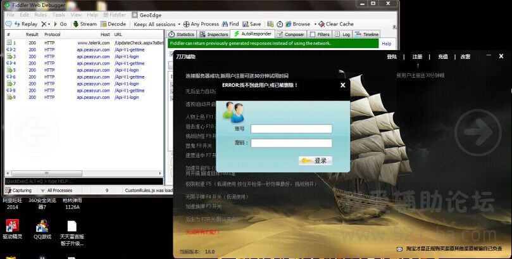512x259 pixels.
Task: Toggle Capturing in Fiddler status bar
Action: (x=18, y=191)
